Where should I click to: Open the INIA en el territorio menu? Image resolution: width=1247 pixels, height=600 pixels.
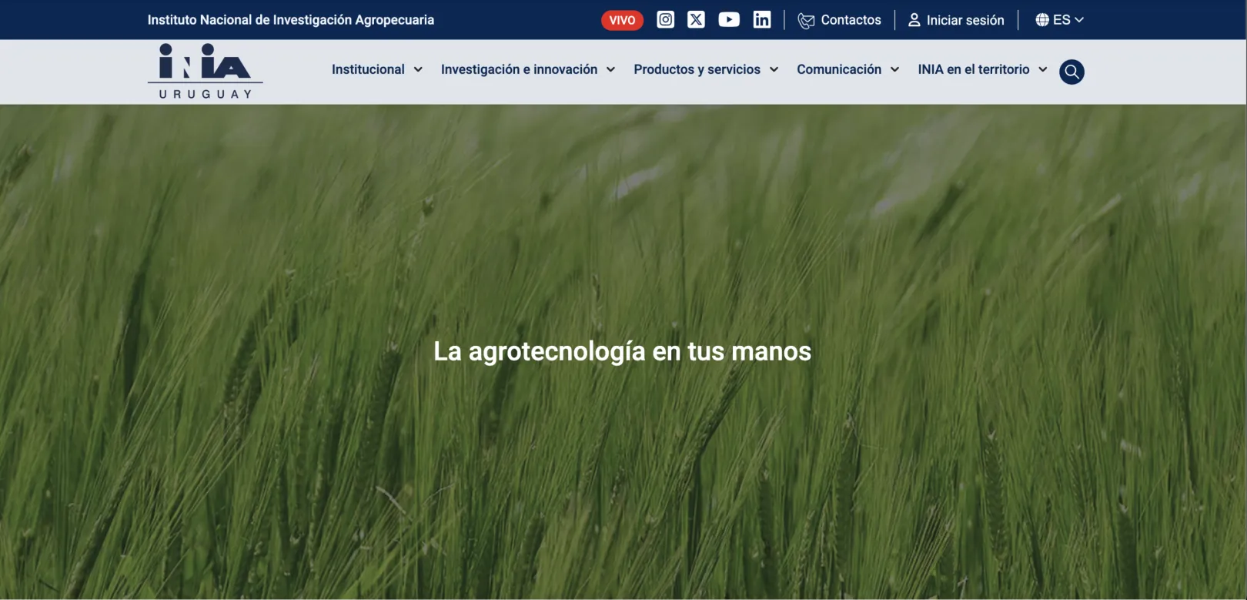point(973,69)
